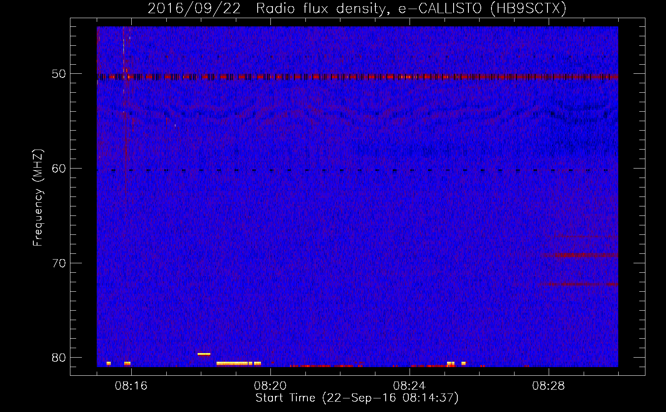The image size is (666, 412).
Task: Click the 'Start Time (22-Sep-16 08:14:37)' x-axis label
Action: click(357, 398)
